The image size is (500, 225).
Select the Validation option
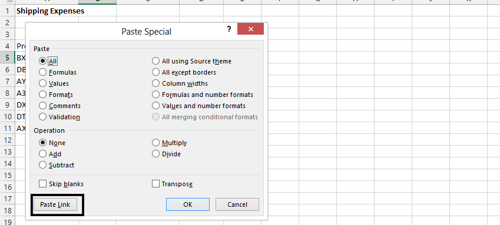pyautogui.click(x=59, y=117)
